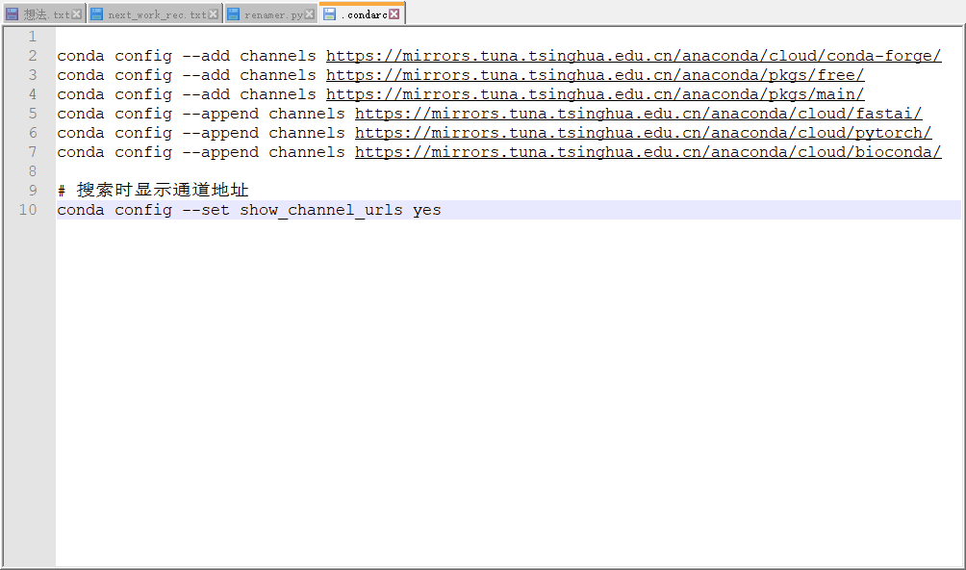
Task: Open the pkgs/free mirror URL link
Action: pos(596,75)
